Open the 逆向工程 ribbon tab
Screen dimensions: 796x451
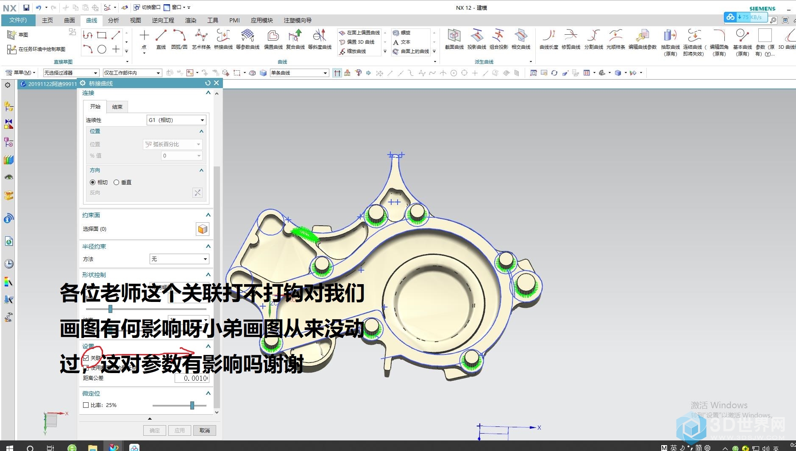tap(163, 20)
